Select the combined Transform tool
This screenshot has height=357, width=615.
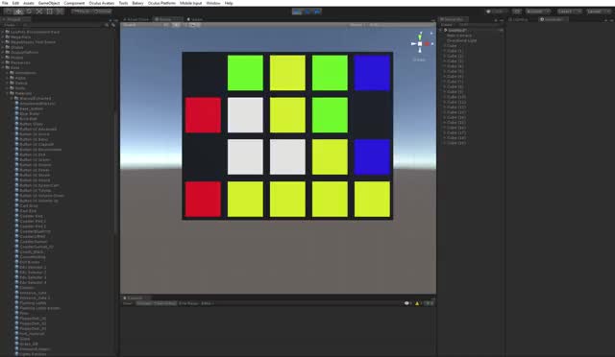[x=60, y=12]
